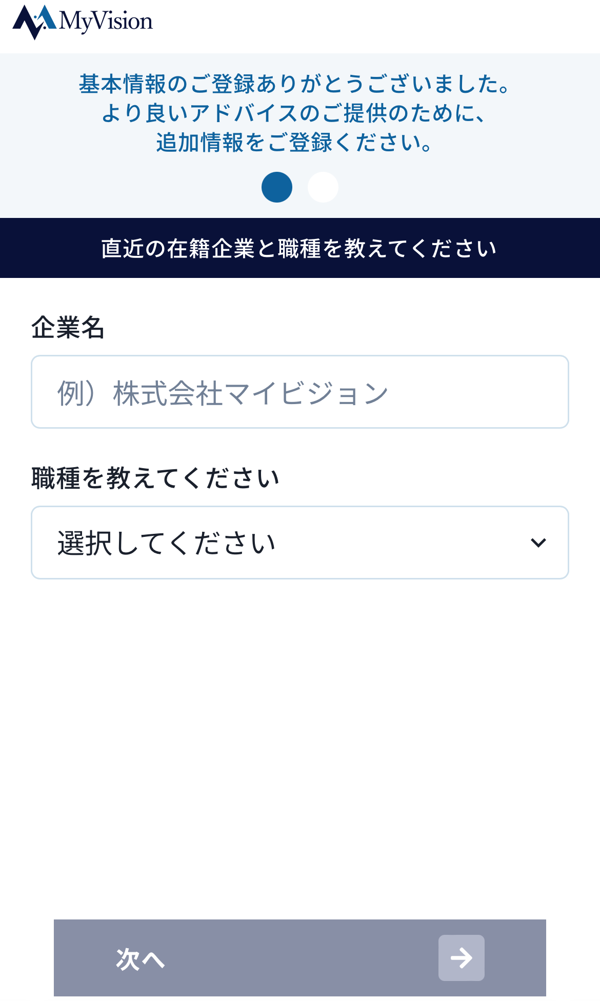Click the chevron inside the 職種 dropdown
This screenshot has height=1001, width=600.
(x=537, y=542)
